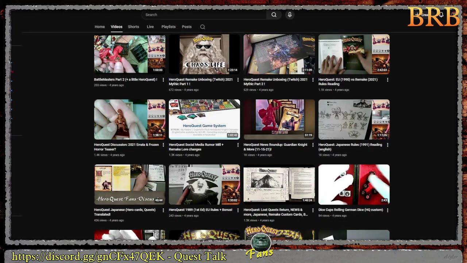Open the Shorts tab
This screenshot has width=467, height=263.
(134, 27)
